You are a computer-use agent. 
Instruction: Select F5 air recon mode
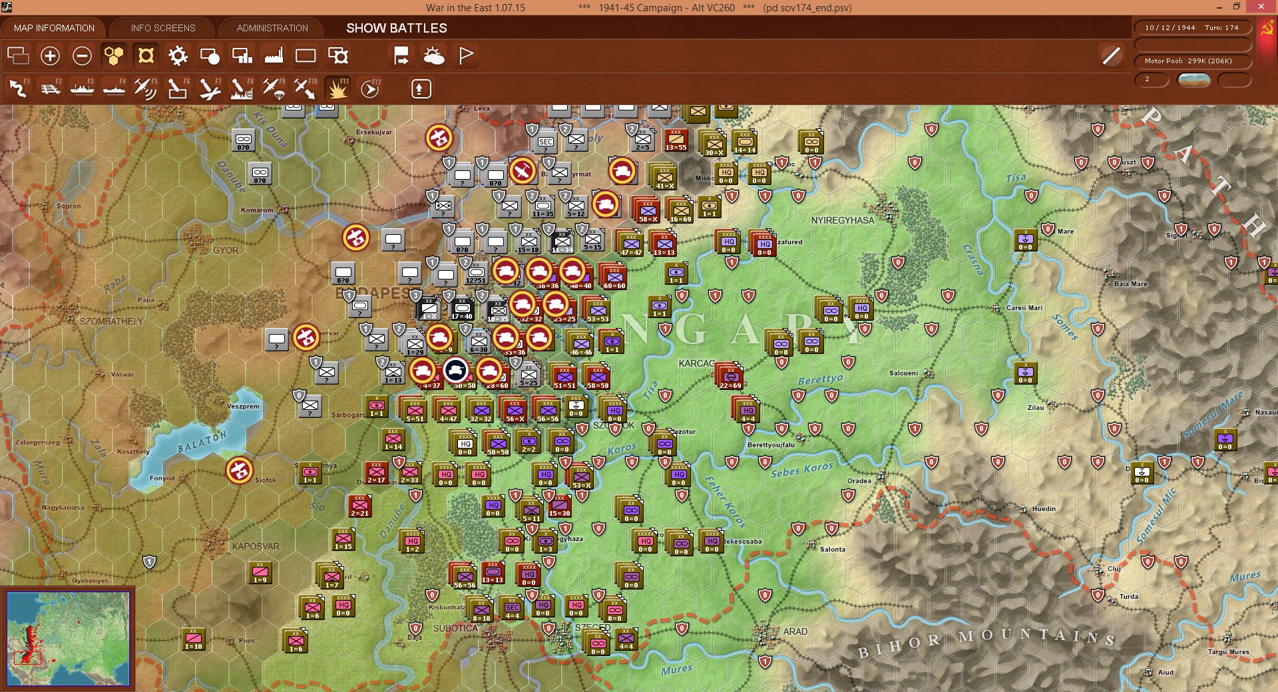(146, 88)
